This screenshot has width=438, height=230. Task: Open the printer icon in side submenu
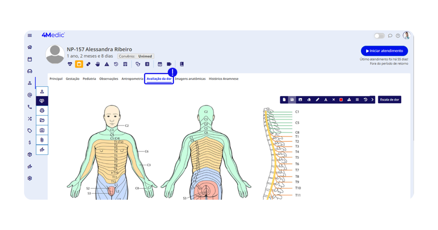(x=42, y=111)
